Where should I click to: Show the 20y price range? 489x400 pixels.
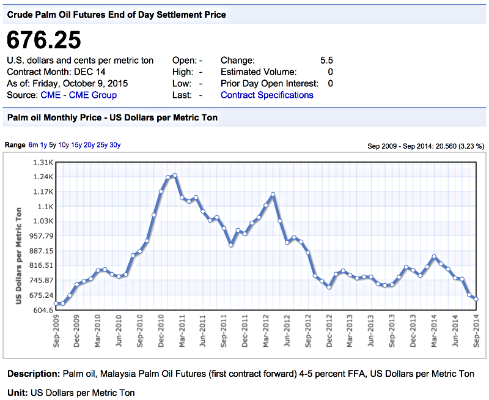89,145
